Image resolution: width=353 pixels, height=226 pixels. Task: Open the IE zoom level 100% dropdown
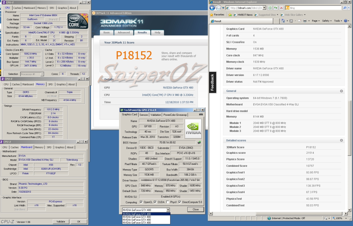[346, 218]
